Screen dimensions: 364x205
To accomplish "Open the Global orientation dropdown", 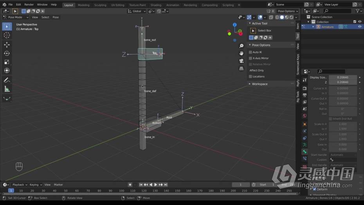I will tap(137, 11).
